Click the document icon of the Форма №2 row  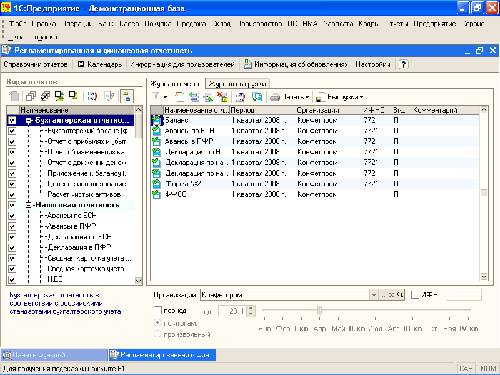156,184
